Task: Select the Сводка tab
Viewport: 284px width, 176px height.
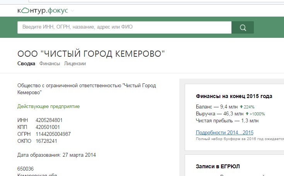Action: tap(26, 64)
